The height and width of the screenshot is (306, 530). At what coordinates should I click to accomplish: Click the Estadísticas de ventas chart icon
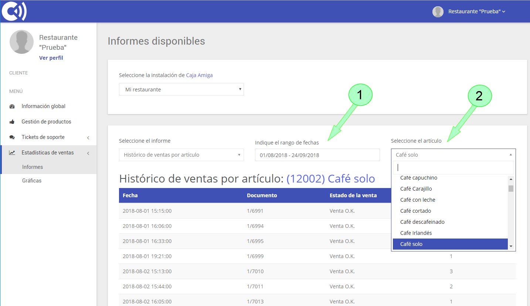(x=12, y=152)
